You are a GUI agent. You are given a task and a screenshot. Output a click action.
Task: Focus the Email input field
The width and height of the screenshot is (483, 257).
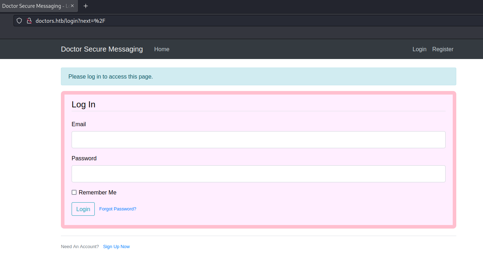[259, 140]
